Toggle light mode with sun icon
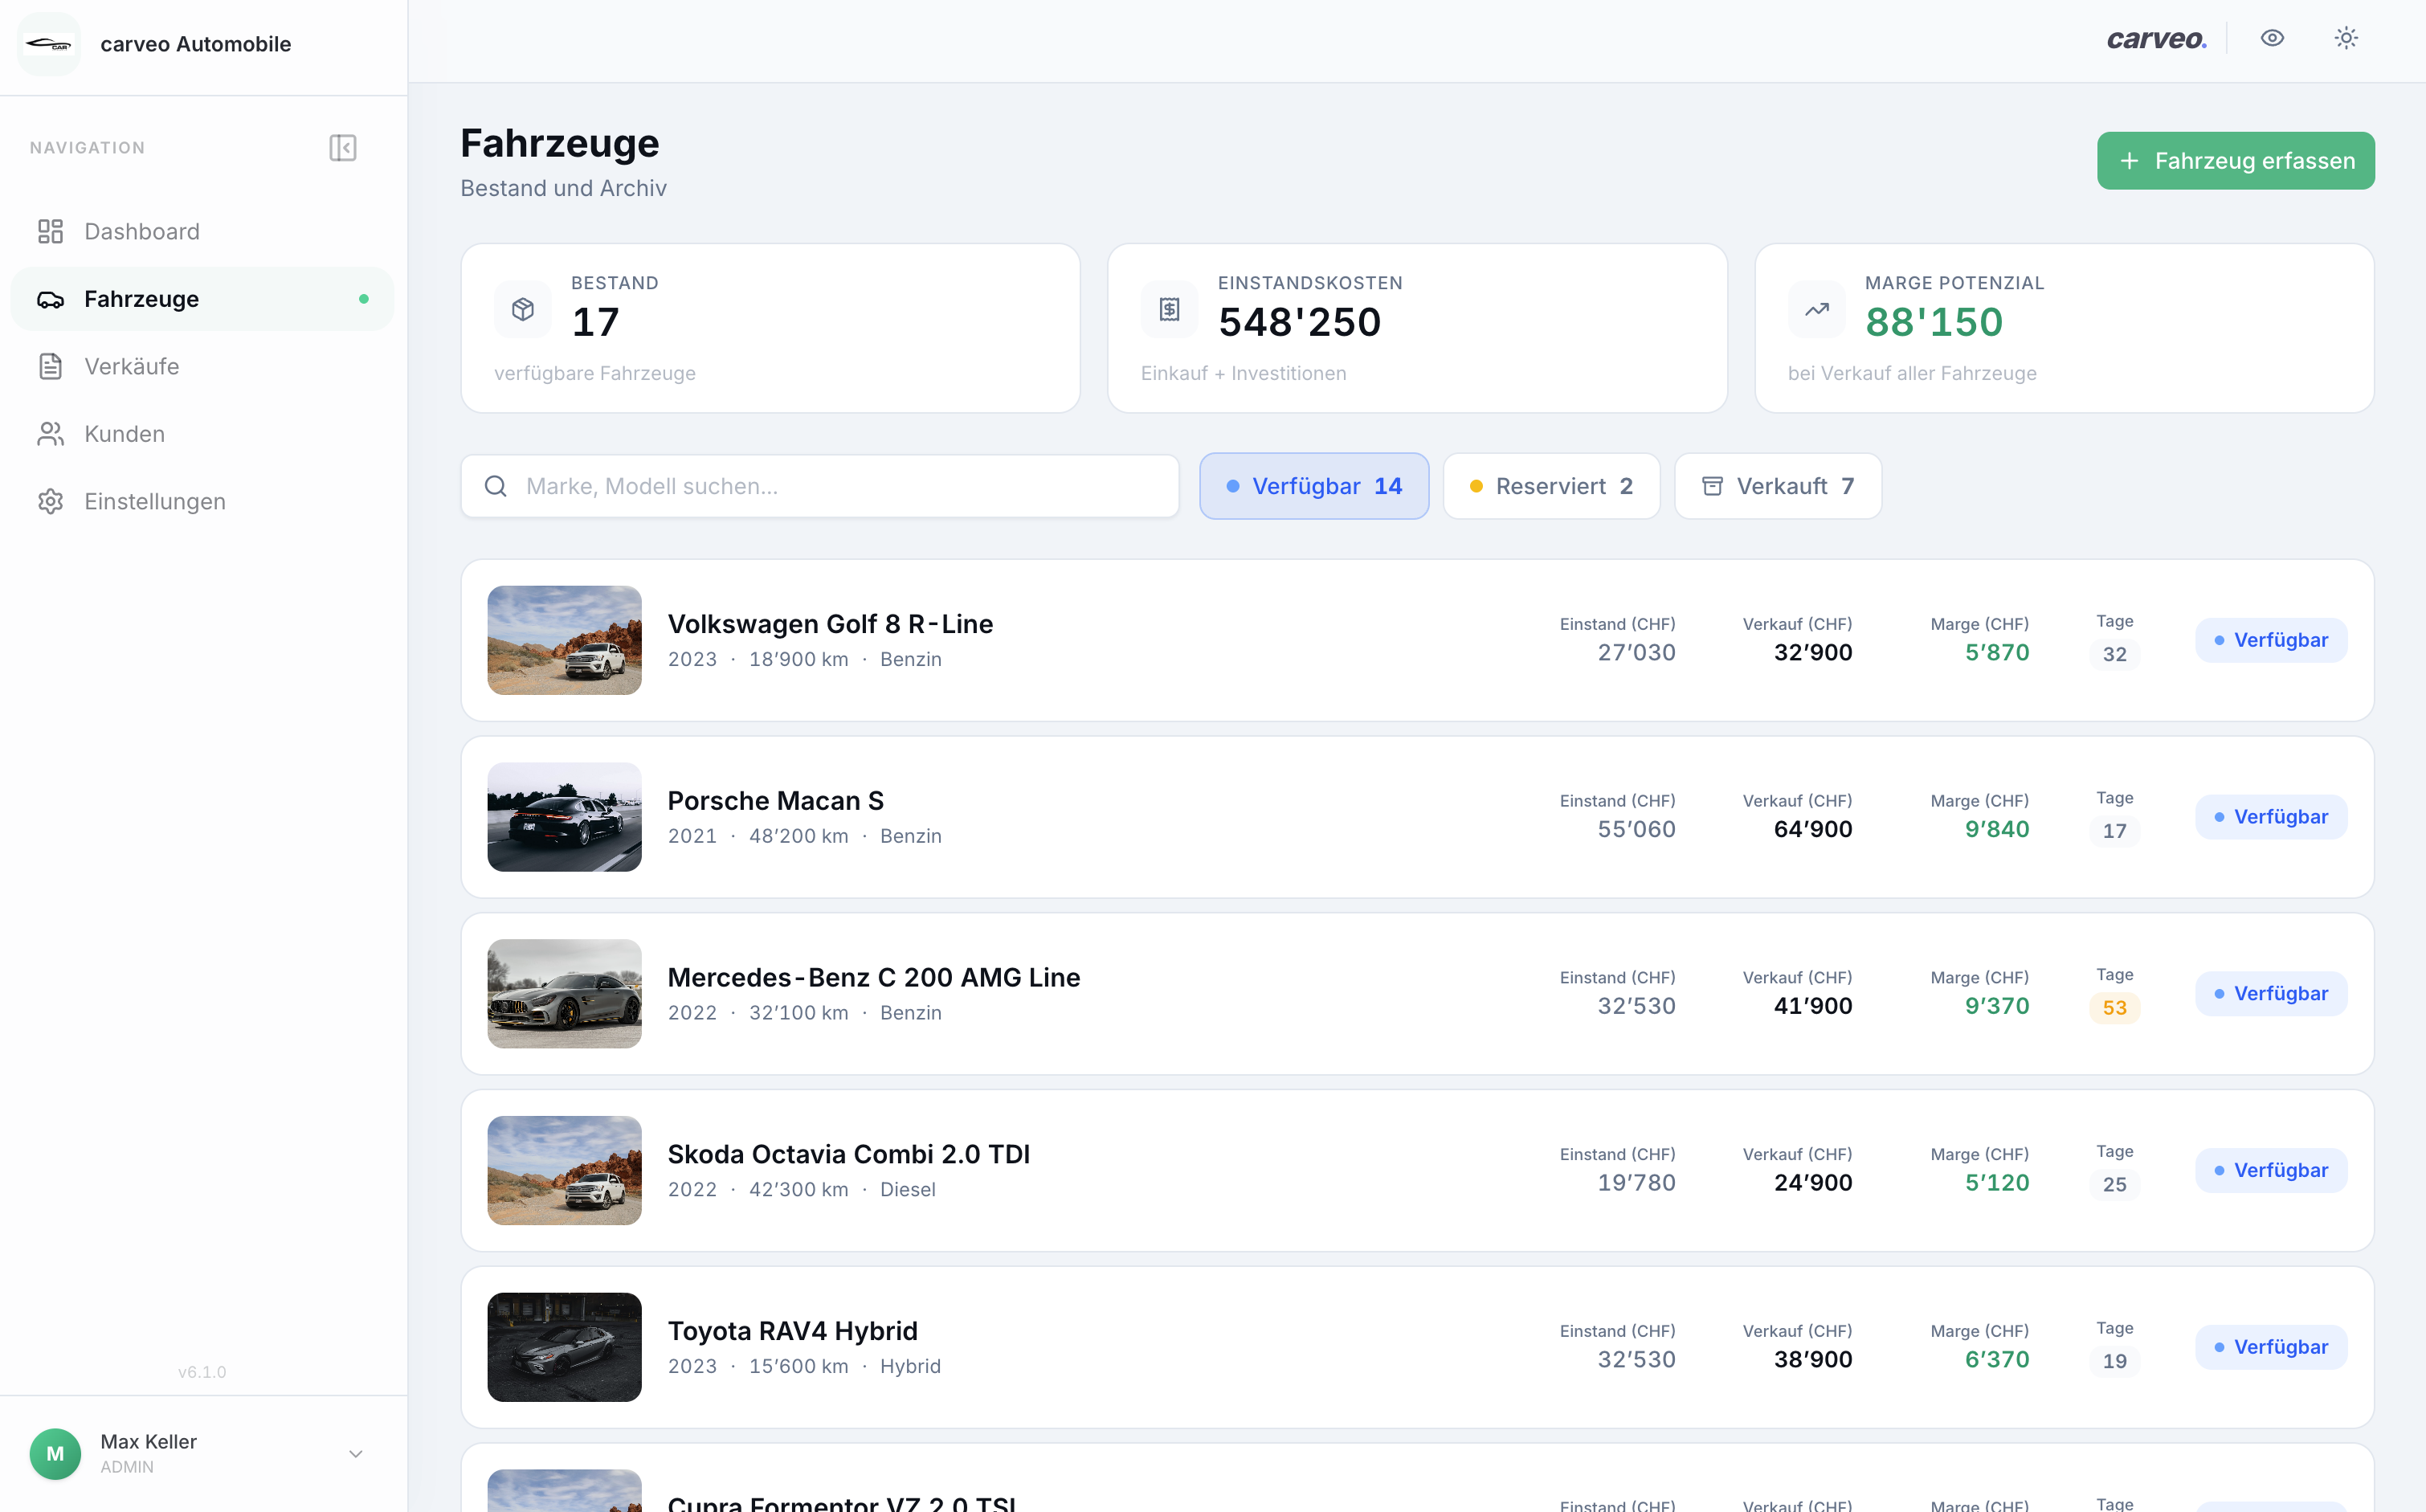 click(2346, 38)
